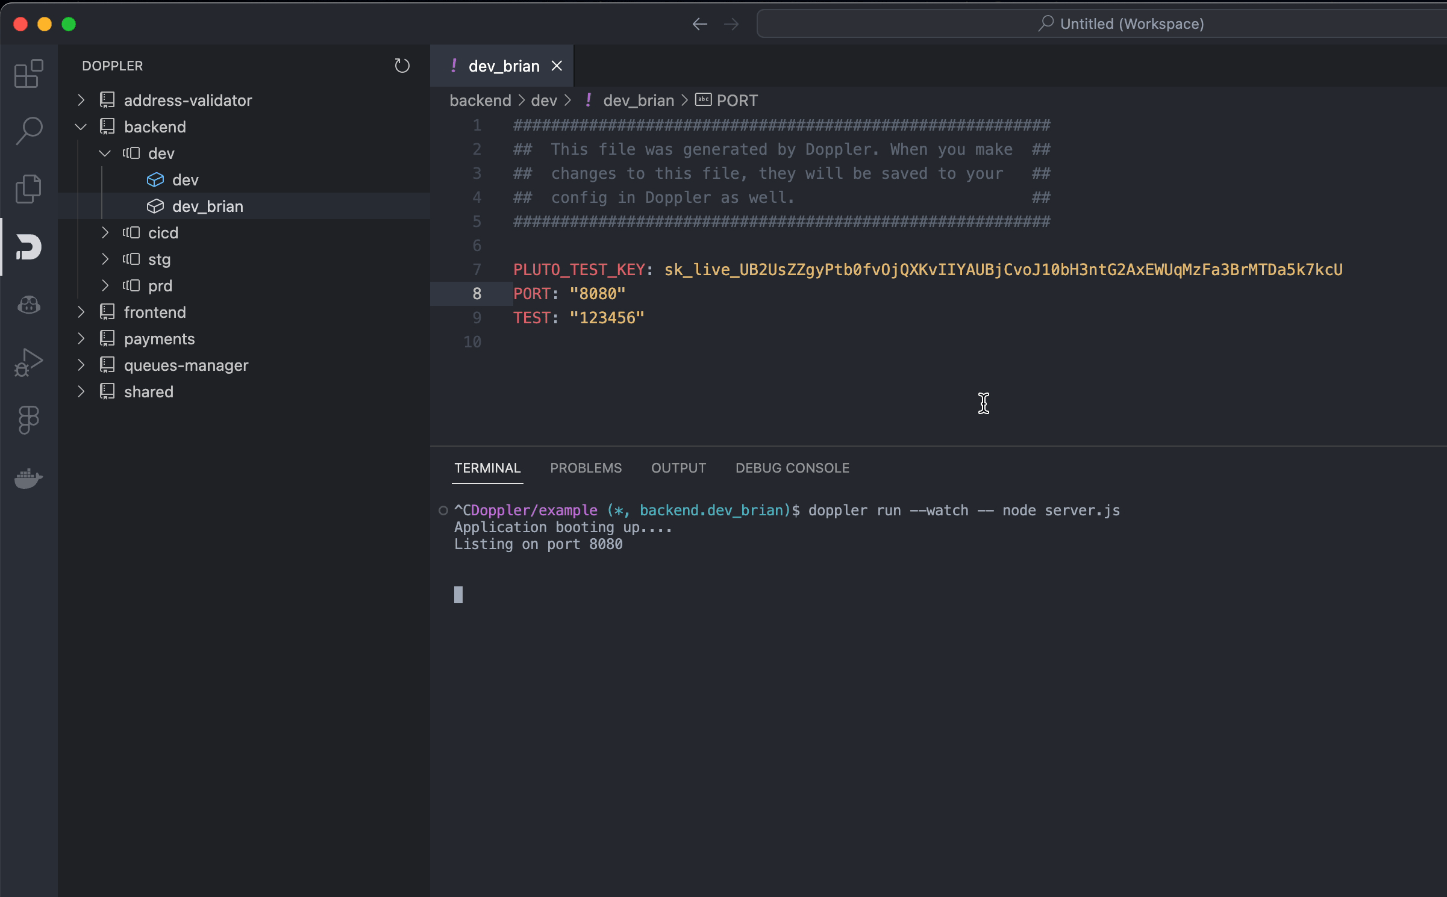Switch to the PROBLEMS panel tab
Viewport: 1447px width, 897px height.
tap(585, 468)
